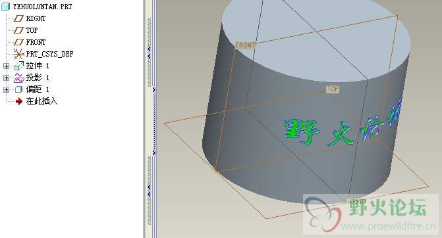
Task: Click the FRONT plane tag in viewport
Action: (245, 45)
